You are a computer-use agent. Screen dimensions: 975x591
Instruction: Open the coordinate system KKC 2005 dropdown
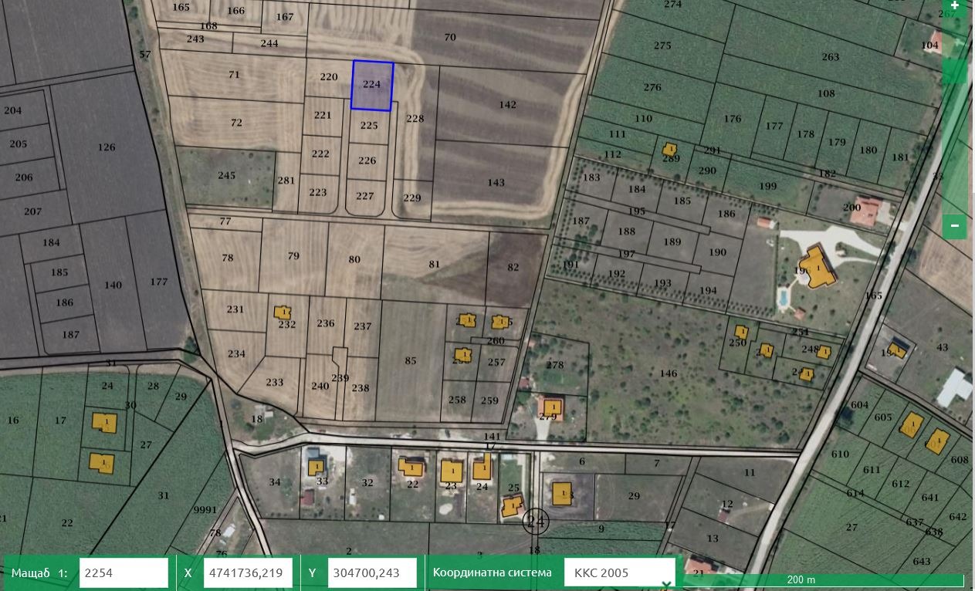pyautogui.click(x=619, y=572)
